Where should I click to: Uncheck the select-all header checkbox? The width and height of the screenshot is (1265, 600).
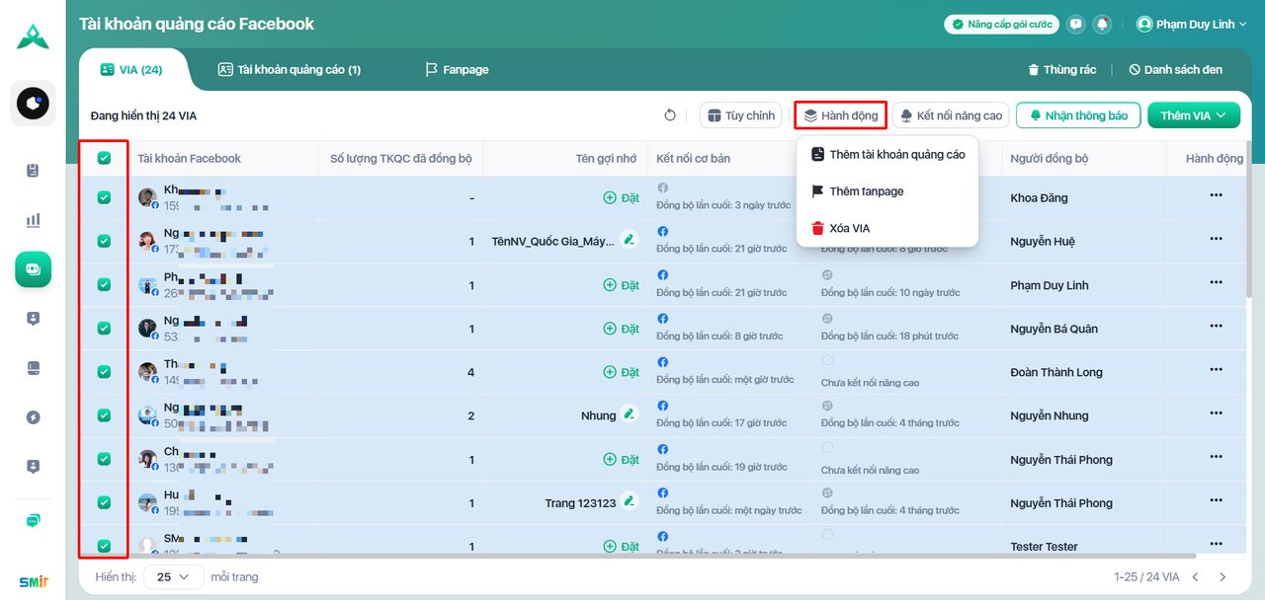[x=104, y=158]
